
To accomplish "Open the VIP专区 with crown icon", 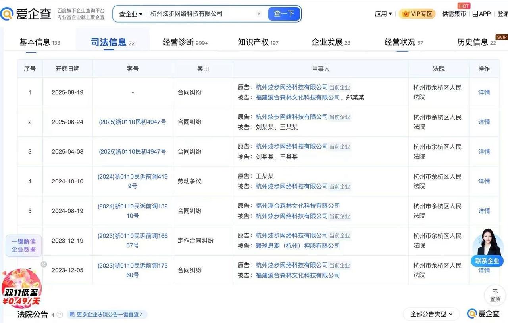I will [416, 13].
